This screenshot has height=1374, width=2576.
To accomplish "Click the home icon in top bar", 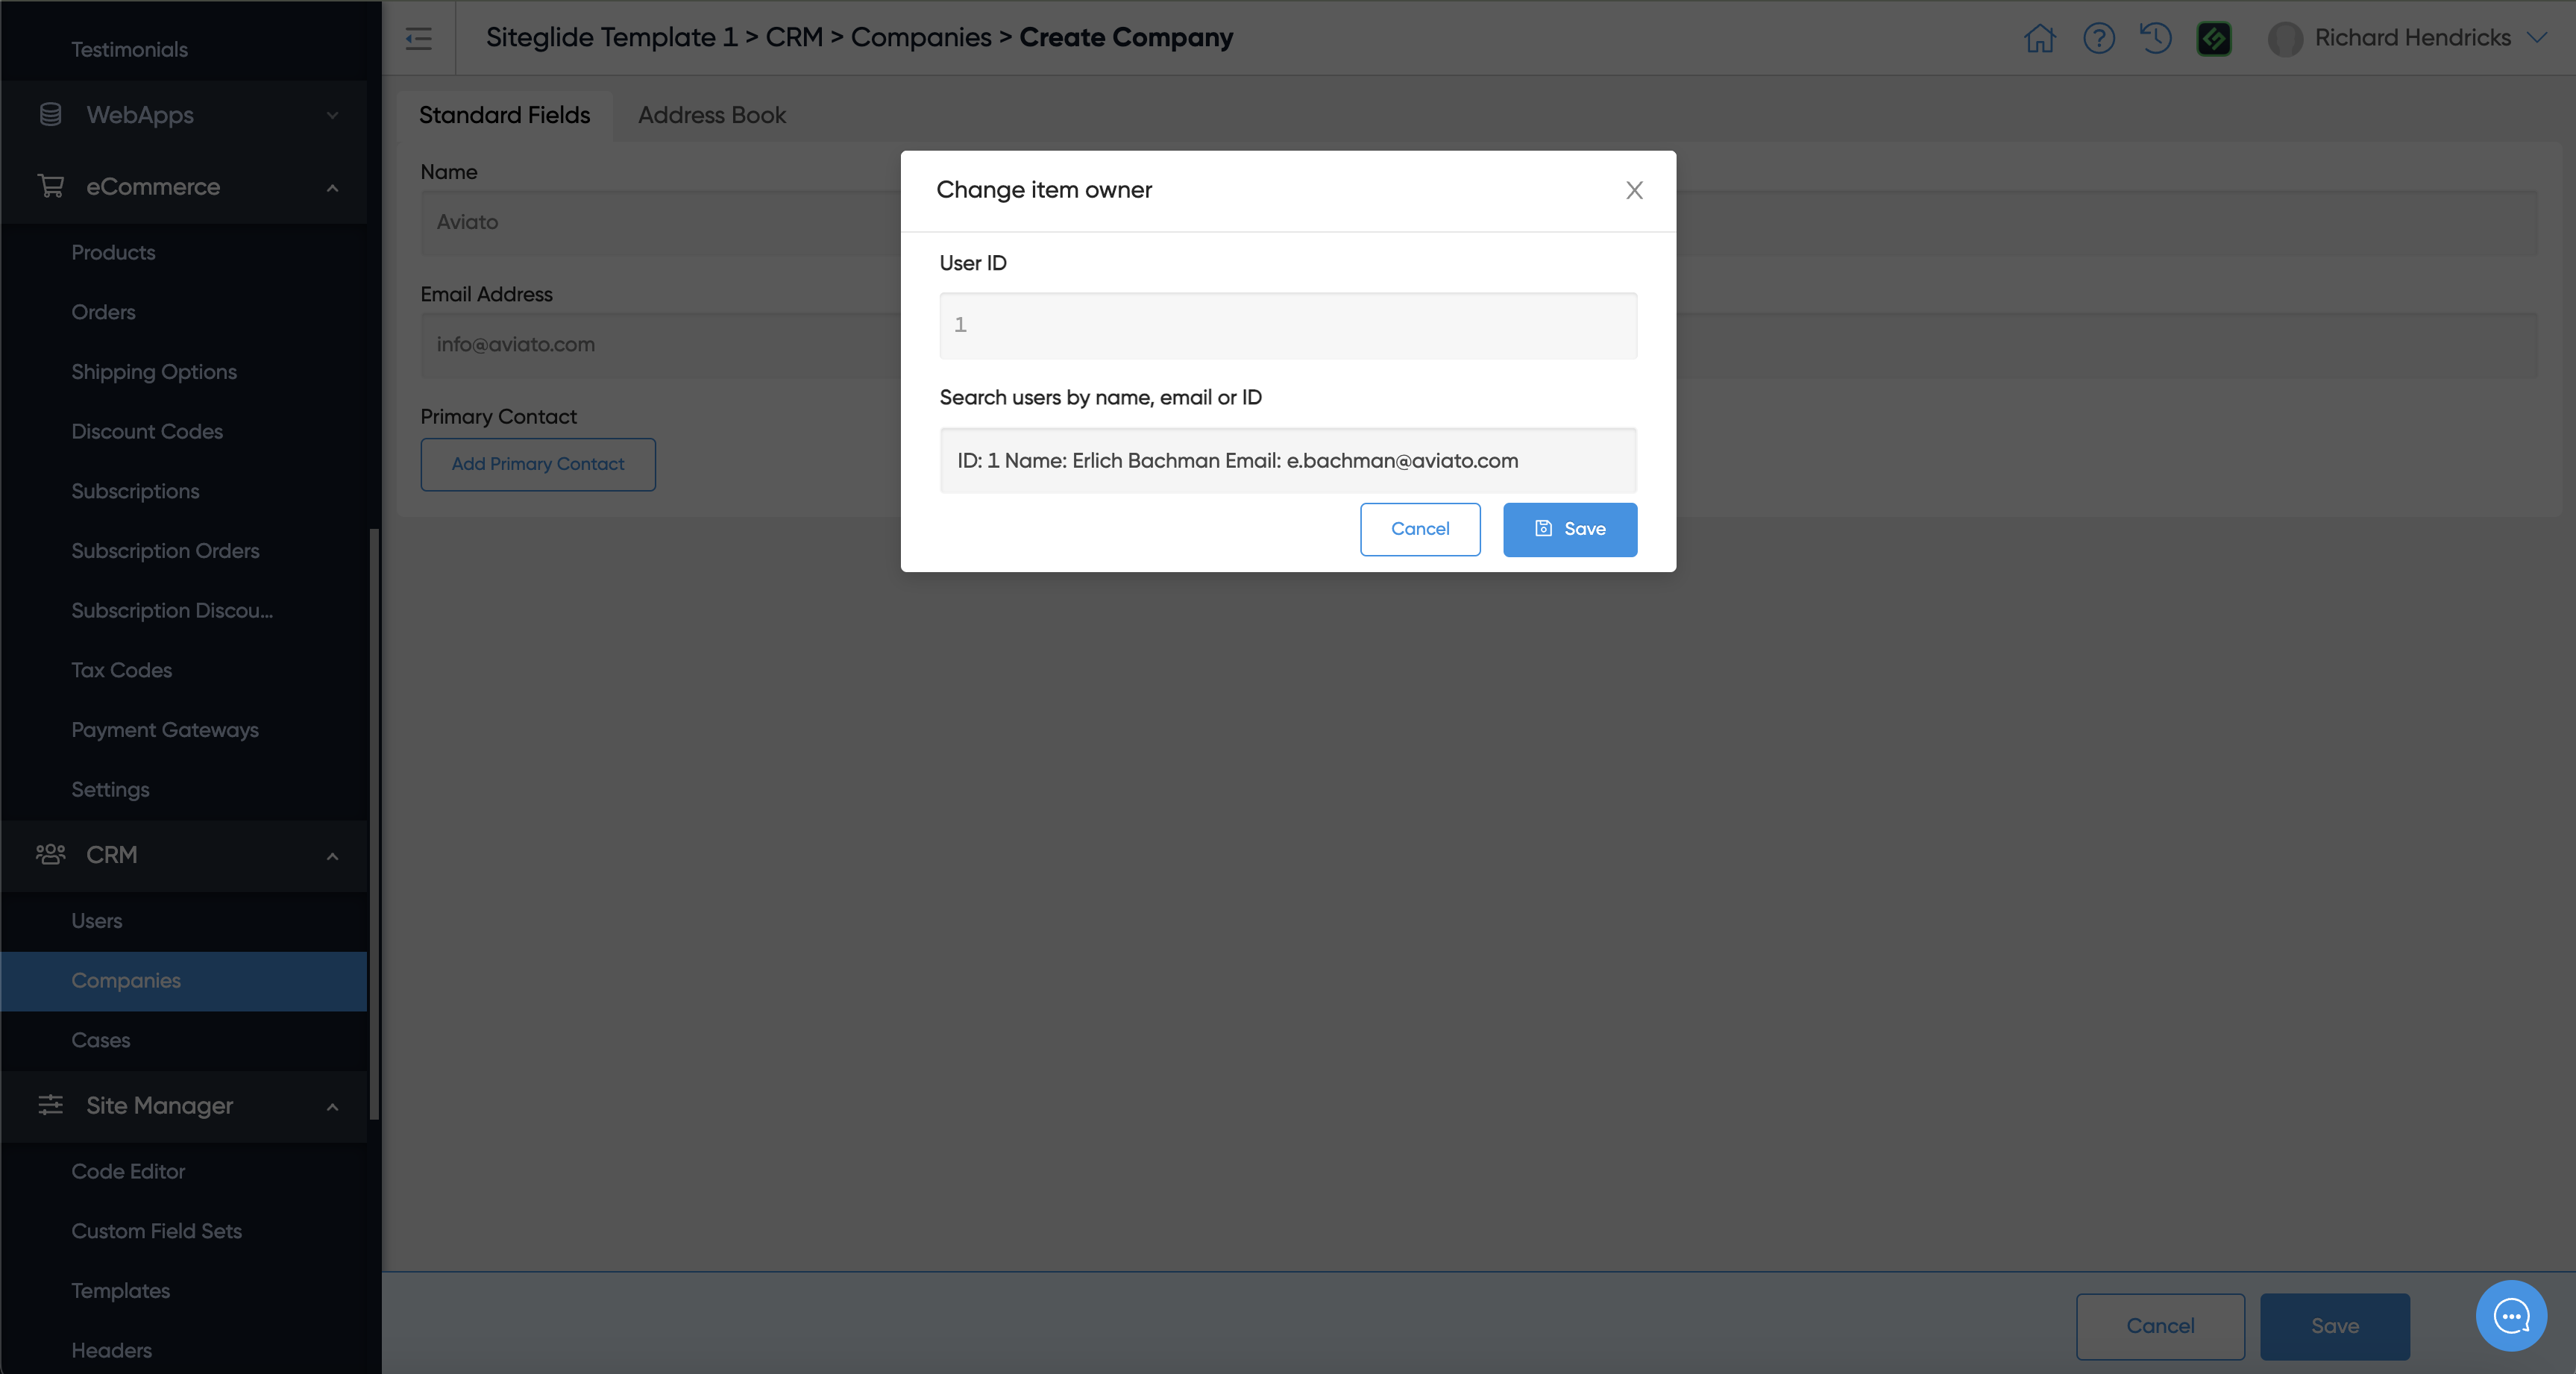I will click(x=2039, y=38).
